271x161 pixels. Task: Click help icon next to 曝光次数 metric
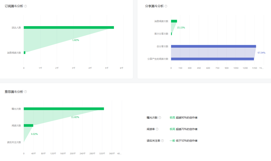tap(160, 118)
